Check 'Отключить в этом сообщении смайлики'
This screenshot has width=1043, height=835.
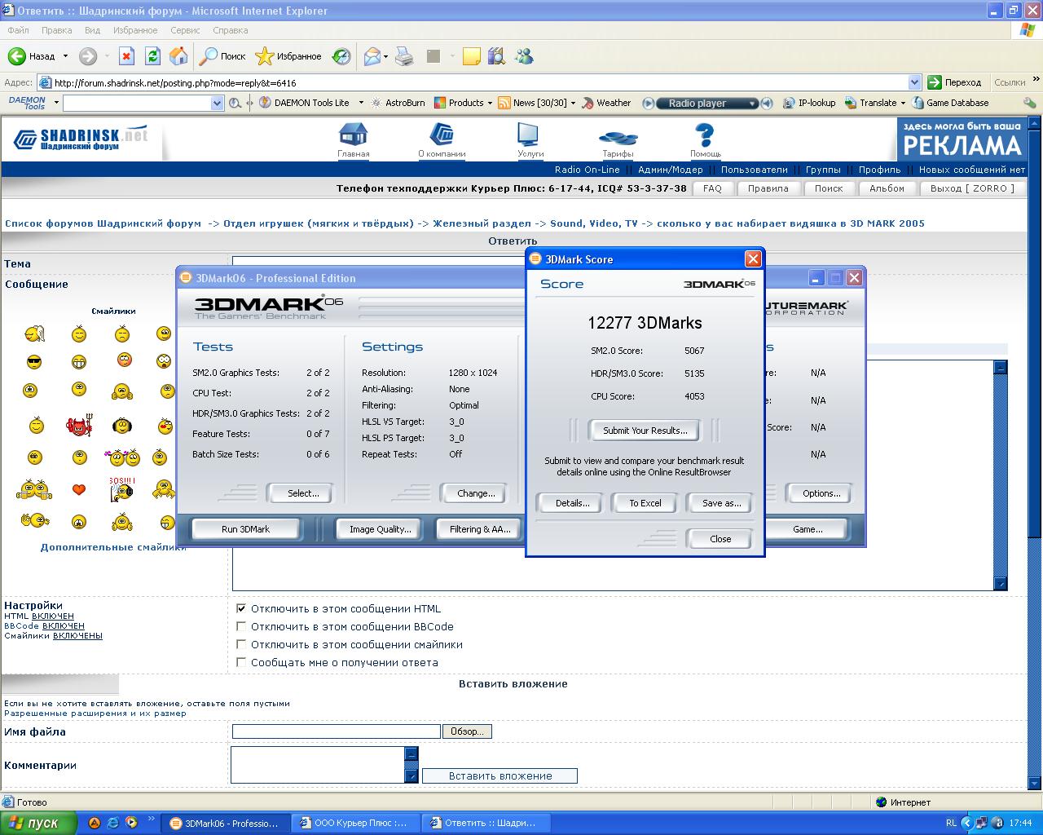click(241, 644)
